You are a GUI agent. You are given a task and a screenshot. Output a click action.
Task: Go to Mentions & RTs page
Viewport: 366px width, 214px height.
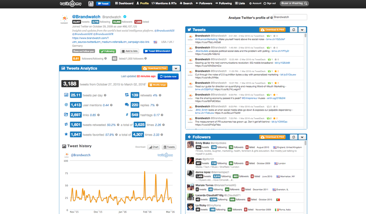coord(164,3)
